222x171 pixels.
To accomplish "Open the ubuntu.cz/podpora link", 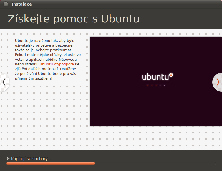I will coord(57,64).
